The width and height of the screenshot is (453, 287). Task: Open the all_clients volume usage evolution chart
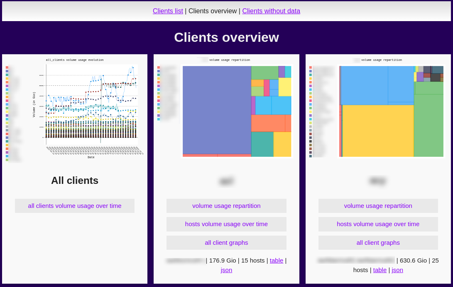tap(75, 109)
